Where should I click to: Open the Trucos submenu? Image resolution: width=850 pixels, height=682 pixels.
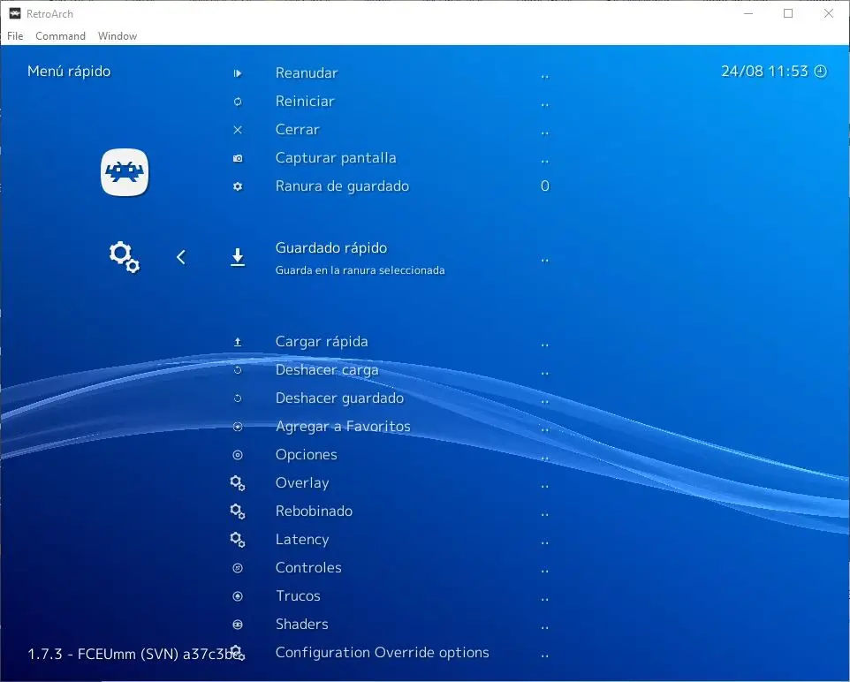[x=298, y=595]
